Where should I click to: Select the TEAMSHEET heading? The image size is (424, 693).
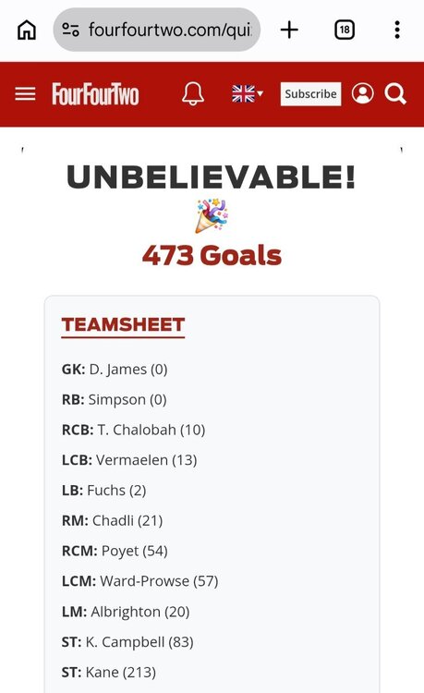point(123,325)
